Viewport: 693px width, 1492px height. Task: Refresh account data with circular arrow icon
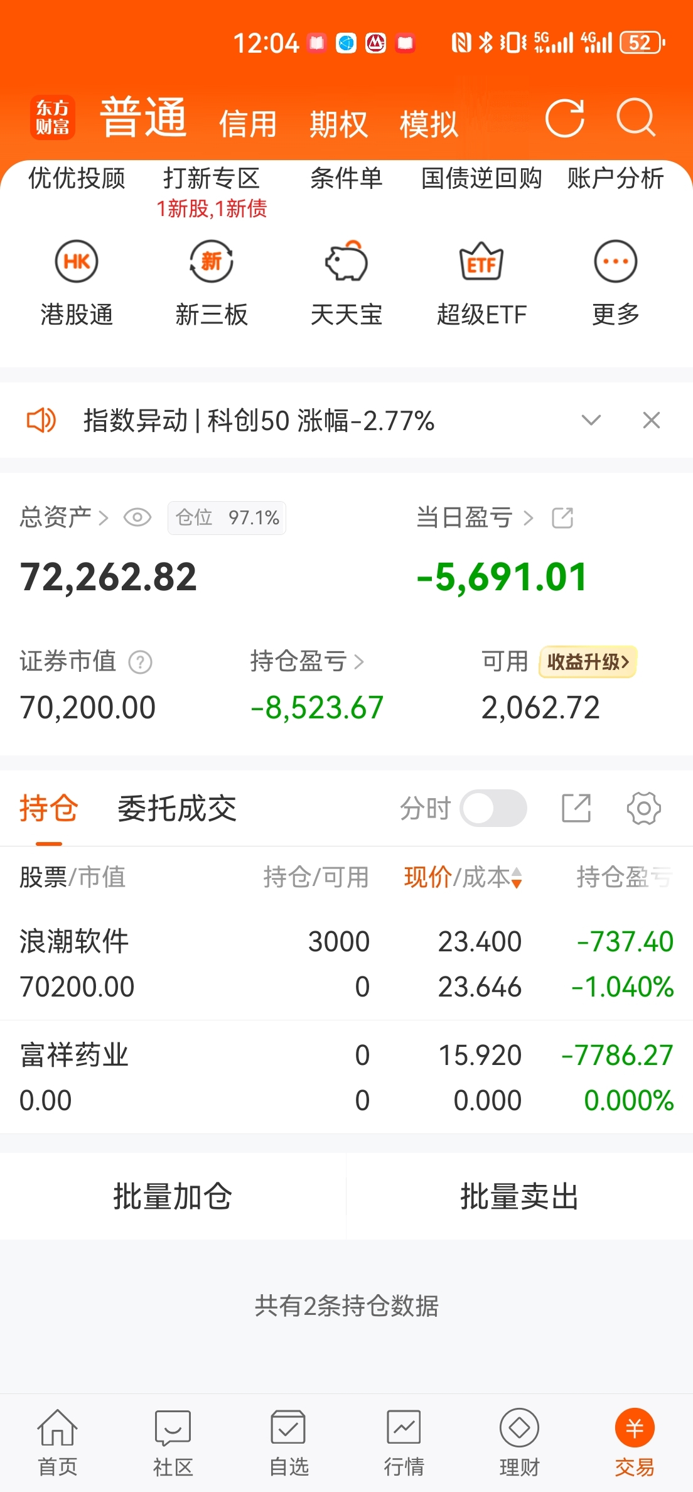point(564,117)
